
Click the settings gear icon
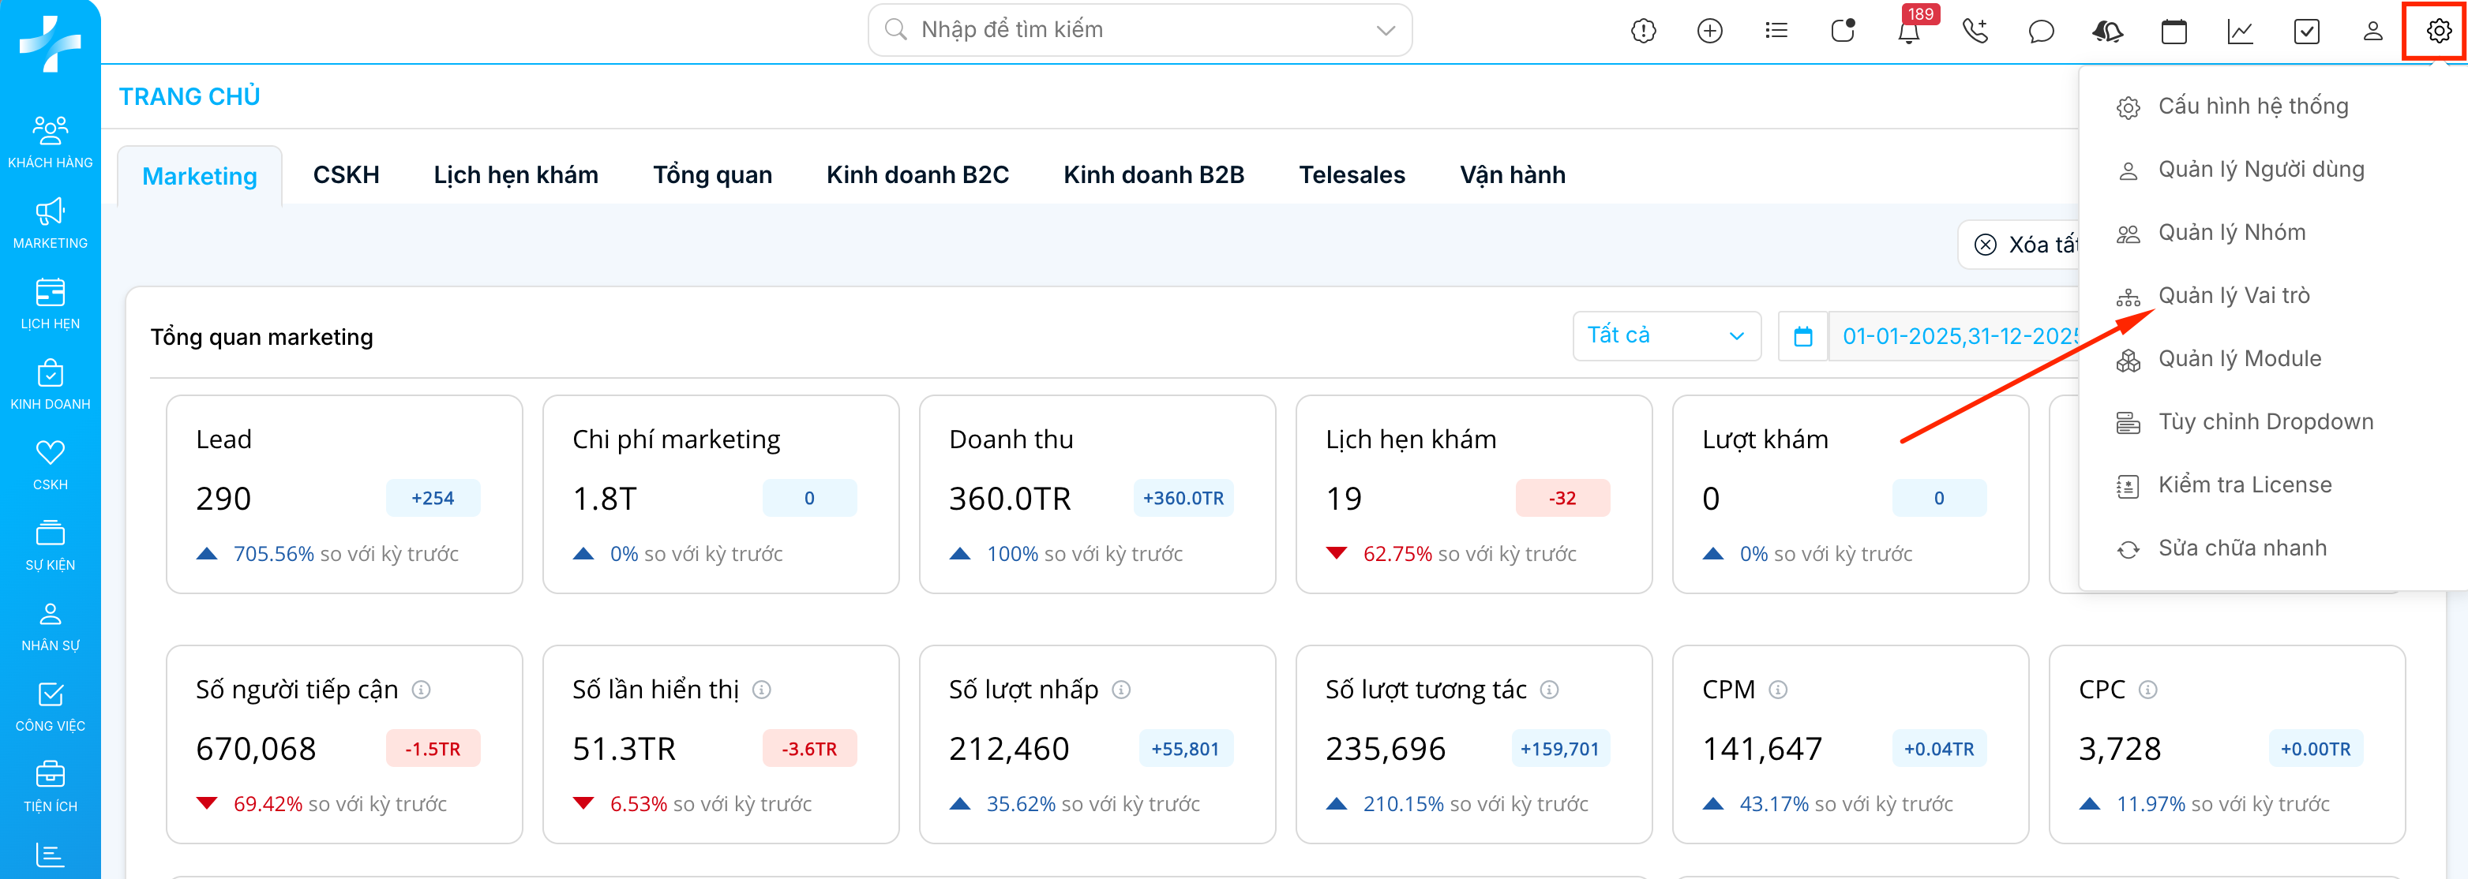pos(2438,32)
